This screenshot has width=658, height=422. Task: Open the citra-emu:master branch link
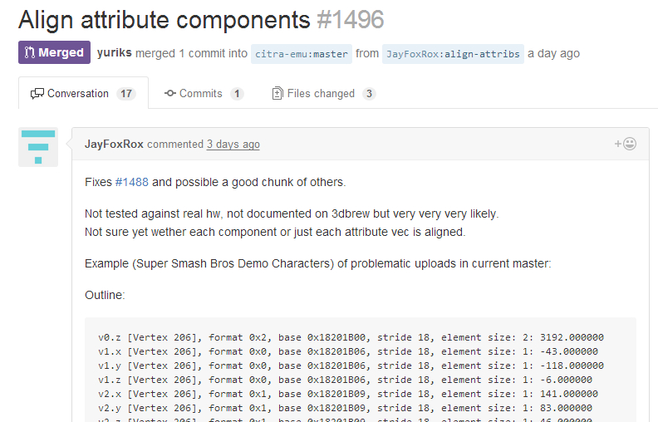(302, 54)
